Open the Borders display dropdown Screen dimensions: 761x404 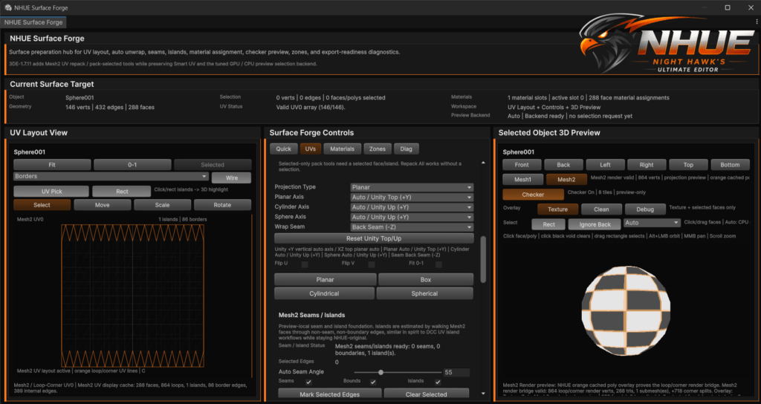coord(111,177)
